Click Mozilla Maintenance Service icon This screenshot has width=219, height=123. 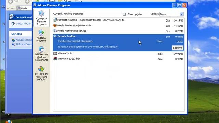pos(55,31)
